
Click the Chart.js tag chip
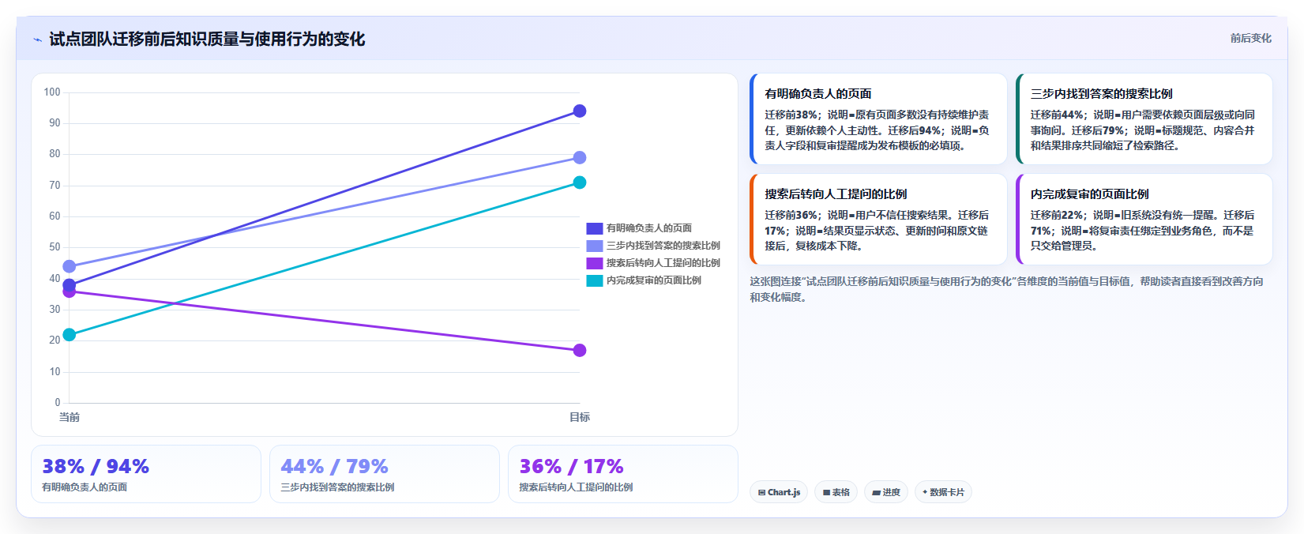click(779, 492)
